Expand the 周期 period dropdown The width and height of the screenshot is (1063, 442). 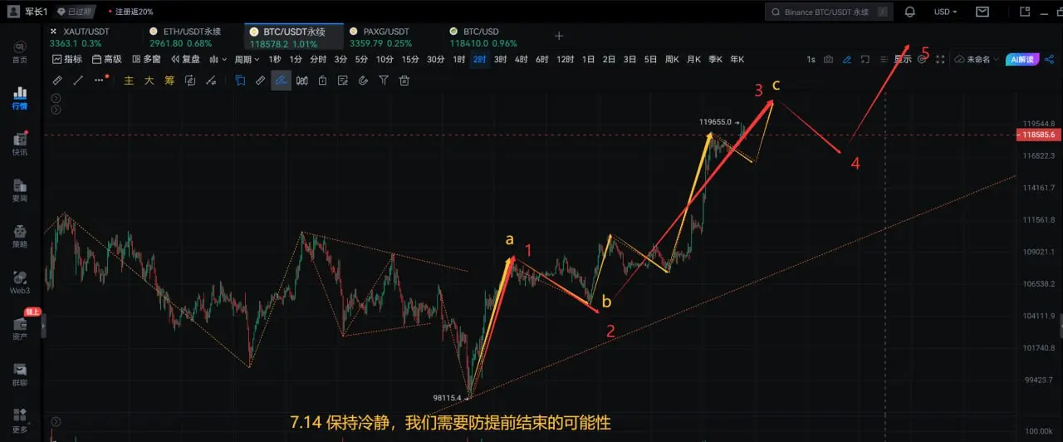247,60
